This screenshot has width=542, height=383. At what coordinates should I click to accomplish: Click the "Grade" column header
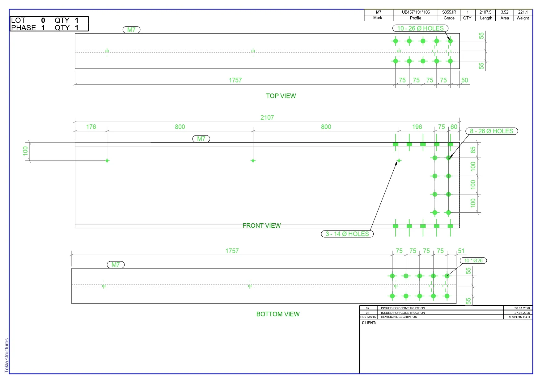point(449,18)
